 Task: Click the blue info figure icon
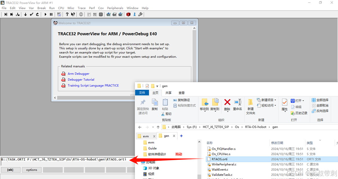134,14
